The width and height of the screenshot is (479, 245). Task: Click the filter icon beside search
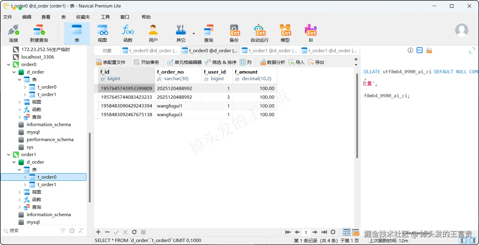click(x=63, y=231)
